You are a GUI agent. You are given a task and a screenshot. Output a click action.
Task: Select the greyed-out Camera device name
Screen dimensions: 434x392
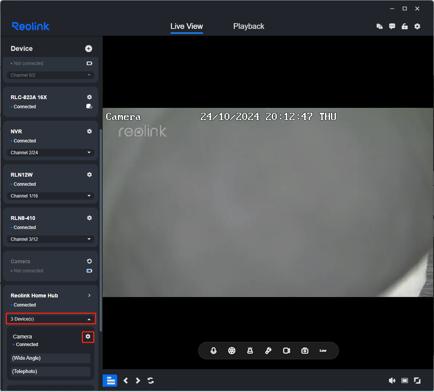[21, 261]
